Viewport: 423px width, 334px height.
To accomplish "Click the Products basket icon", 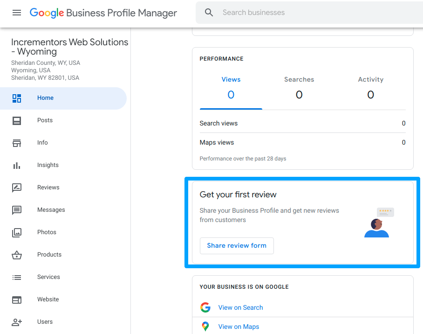I will (17, 255).
